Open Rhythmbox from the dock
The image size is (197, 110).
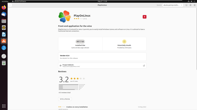4,28
